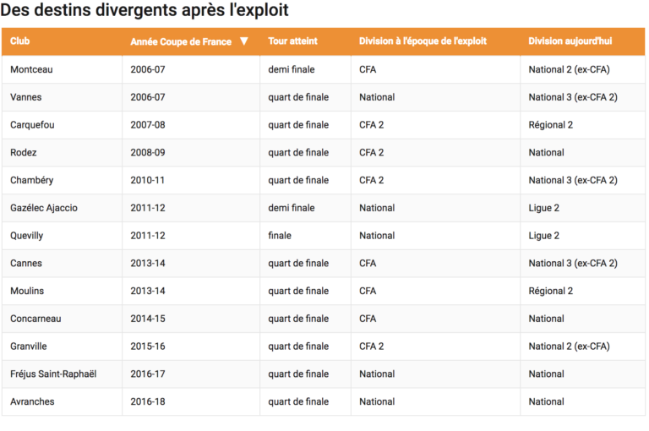Sort by Tour atteint column header
The height and width of the screenshot is (431, 649).
[x=292, y=41]
